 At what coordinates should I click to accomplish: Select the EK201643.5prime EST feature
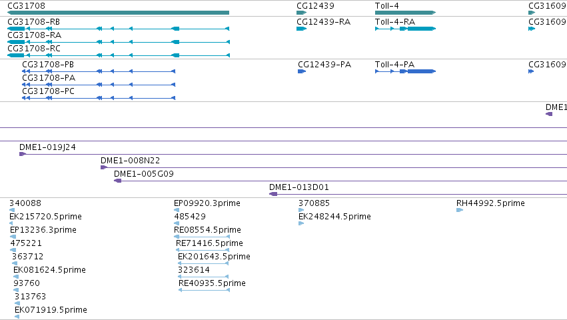pos(204,263)
